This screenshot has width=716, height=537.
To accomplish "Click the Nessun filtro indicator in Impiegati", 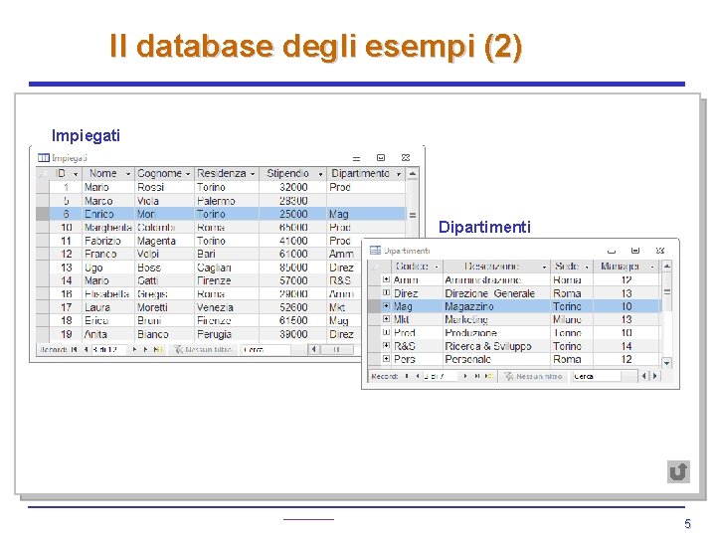I will click(x=203, y=350).
